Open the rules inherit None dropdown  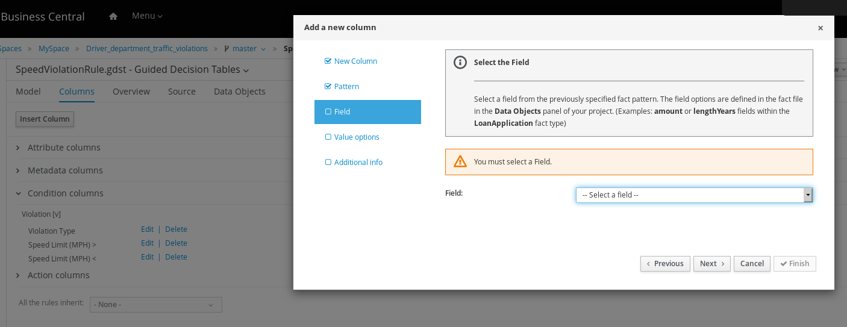pos(155,305)
